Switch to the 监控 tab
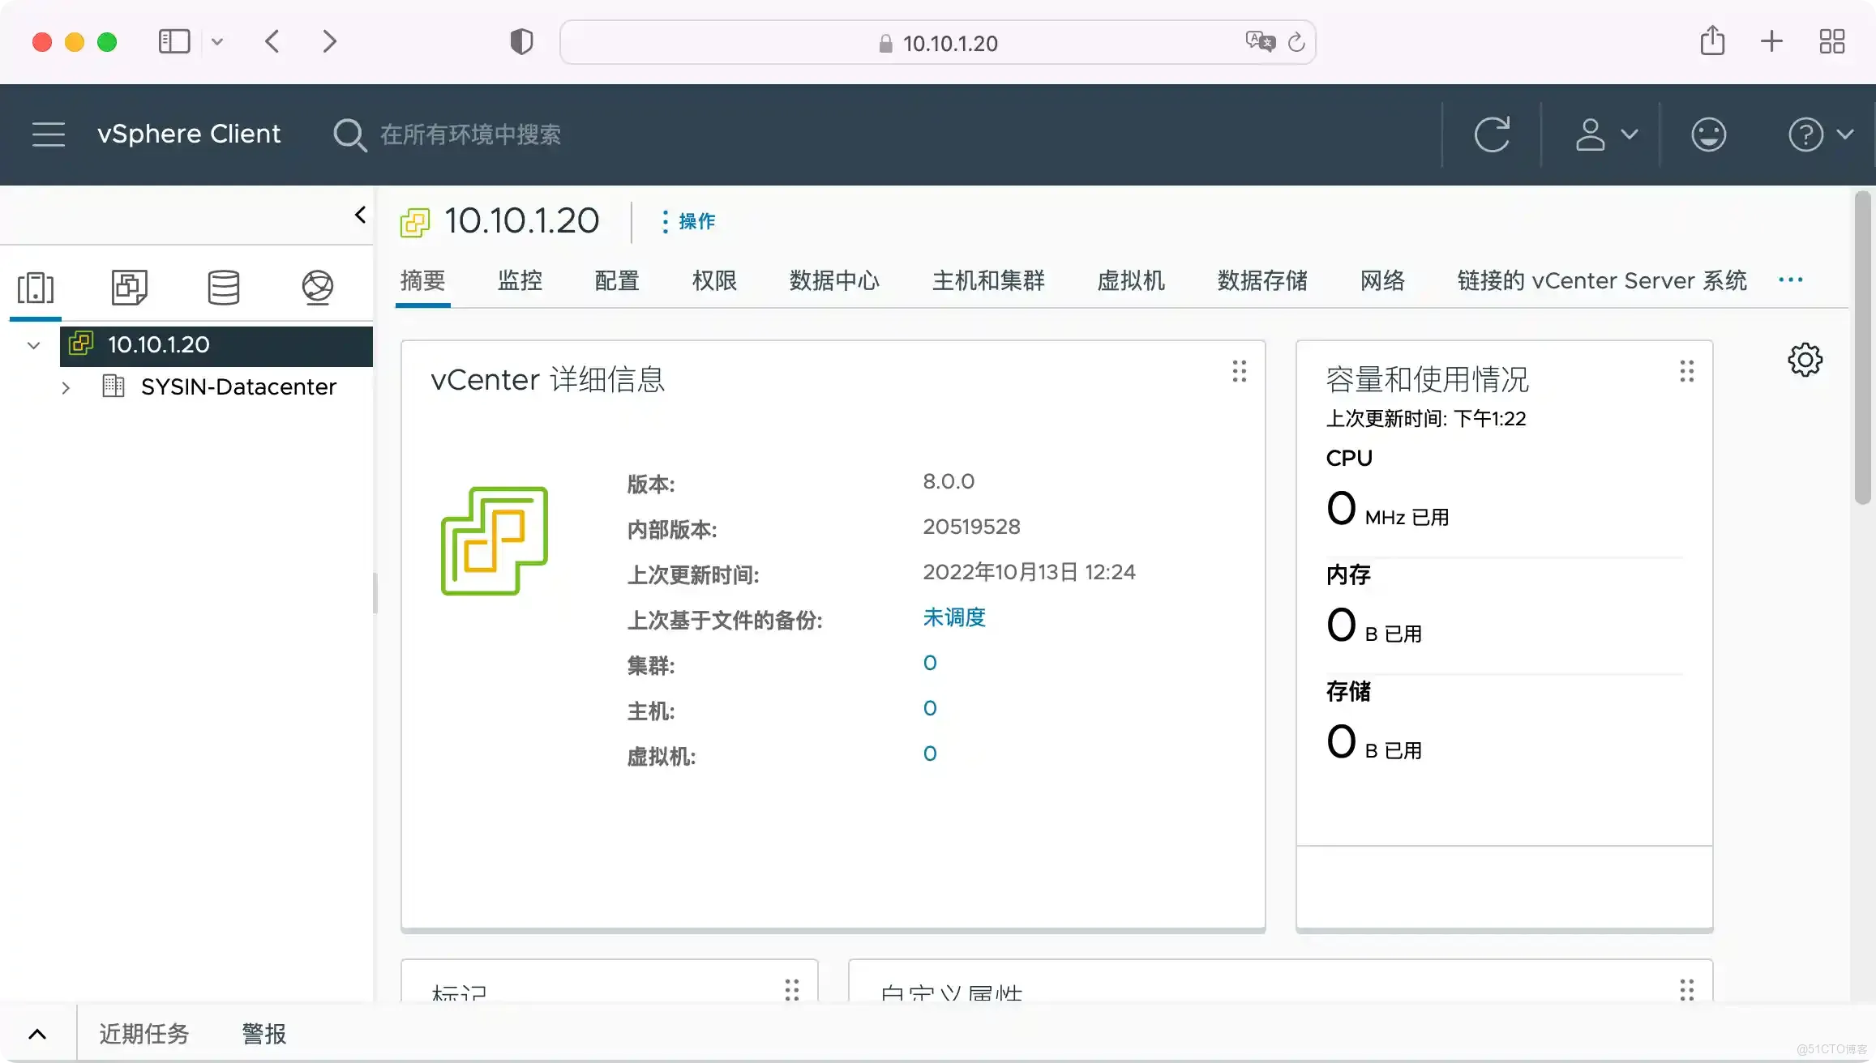The width and height of the screenshot is (1876, 1063). tap(520, 280)
